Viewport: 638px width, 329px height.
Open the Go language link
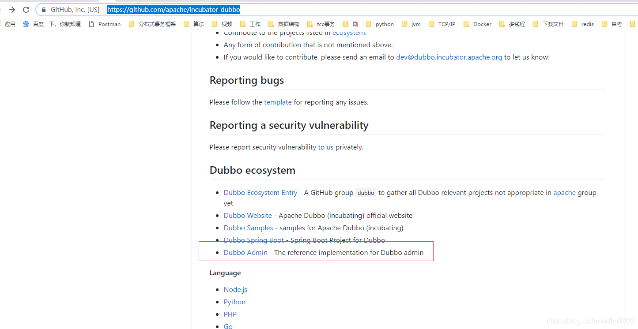228,326
